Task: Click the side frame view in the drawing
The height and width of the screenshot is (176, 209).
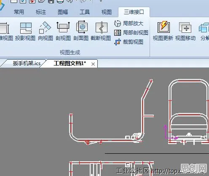Action: [x=112, y=112]
